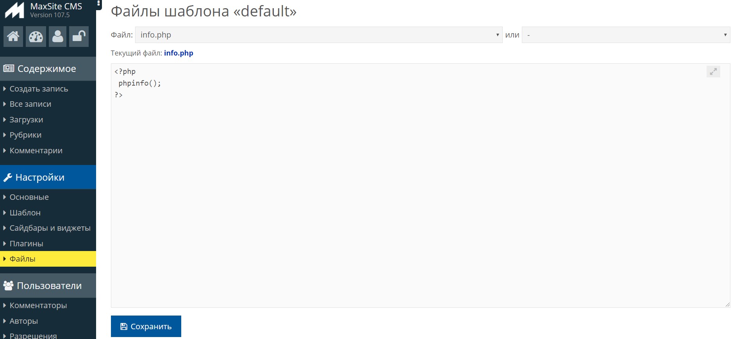The image size is (739, 339).
Task: Log out using the unlock icon
Action: [79, 36]
